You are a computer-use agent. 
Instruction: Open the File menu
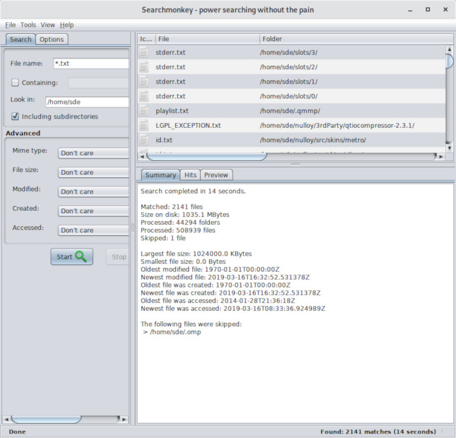10,25
